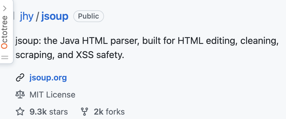The width and height of the screenshot is (286, 119).
Task: Open the jsoup repository name link
Action: pyautogui.click(x=55, y=16)
